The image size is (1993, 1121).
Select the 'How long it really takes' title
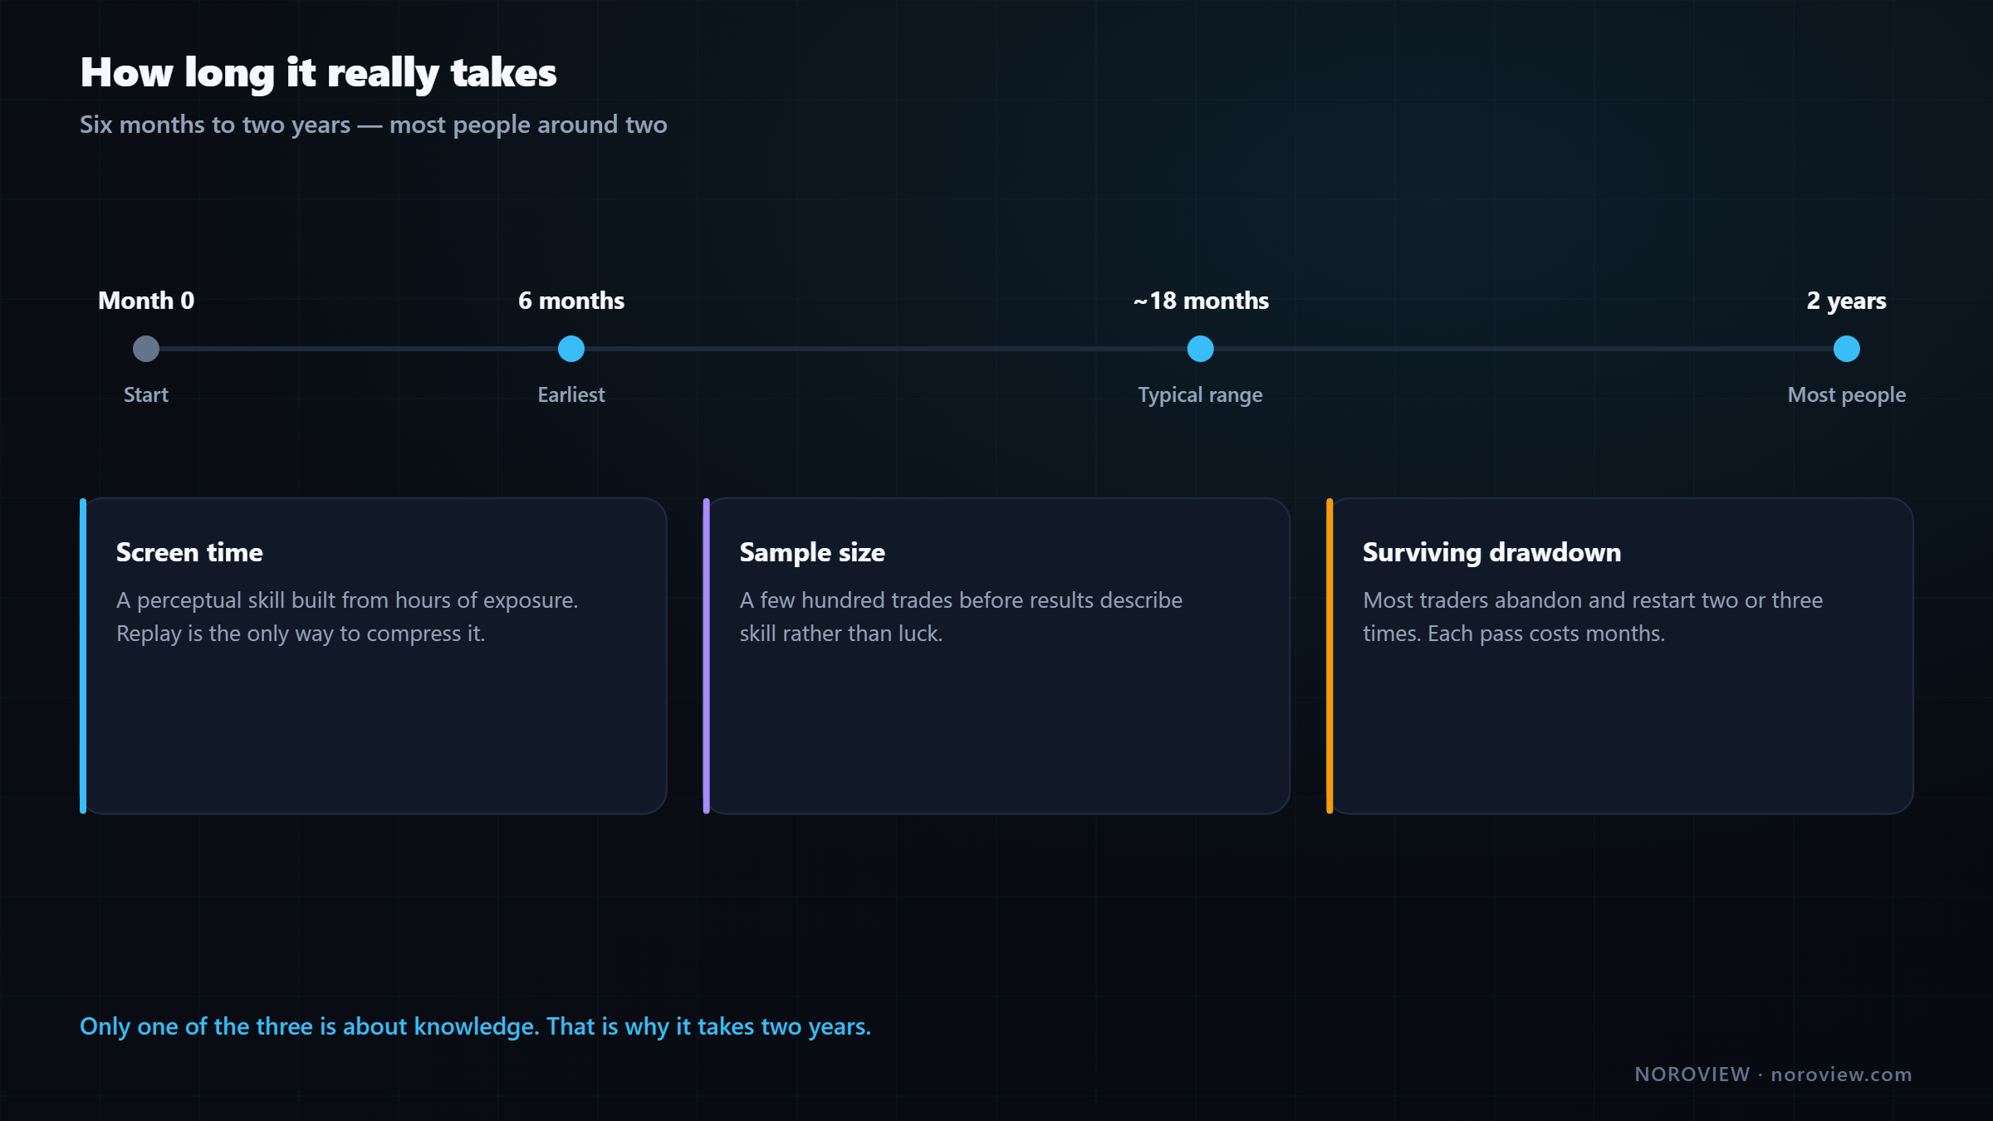tap(318, 73)
